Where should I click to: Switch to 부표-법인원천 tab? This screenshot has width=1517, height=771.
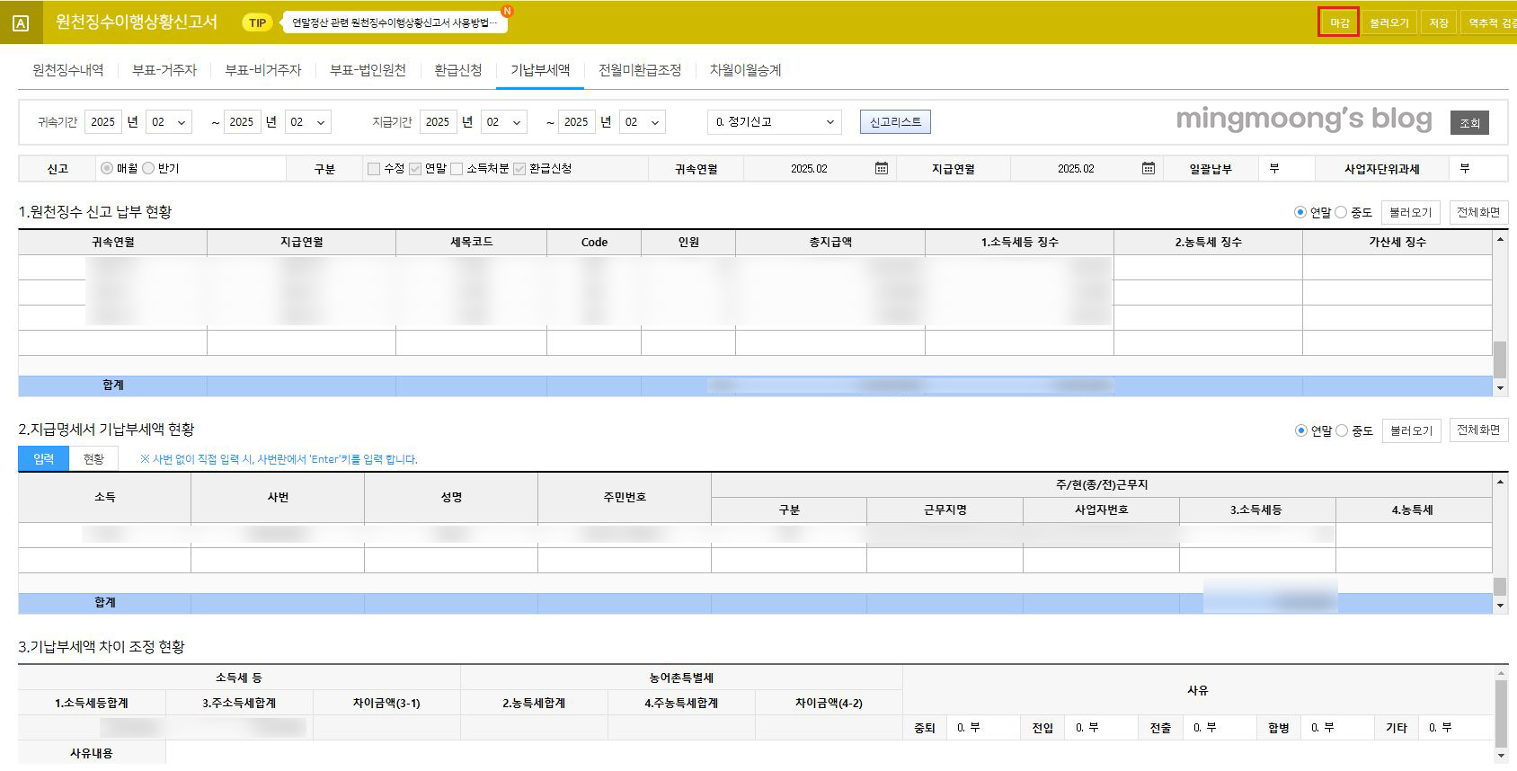(368, 70)
